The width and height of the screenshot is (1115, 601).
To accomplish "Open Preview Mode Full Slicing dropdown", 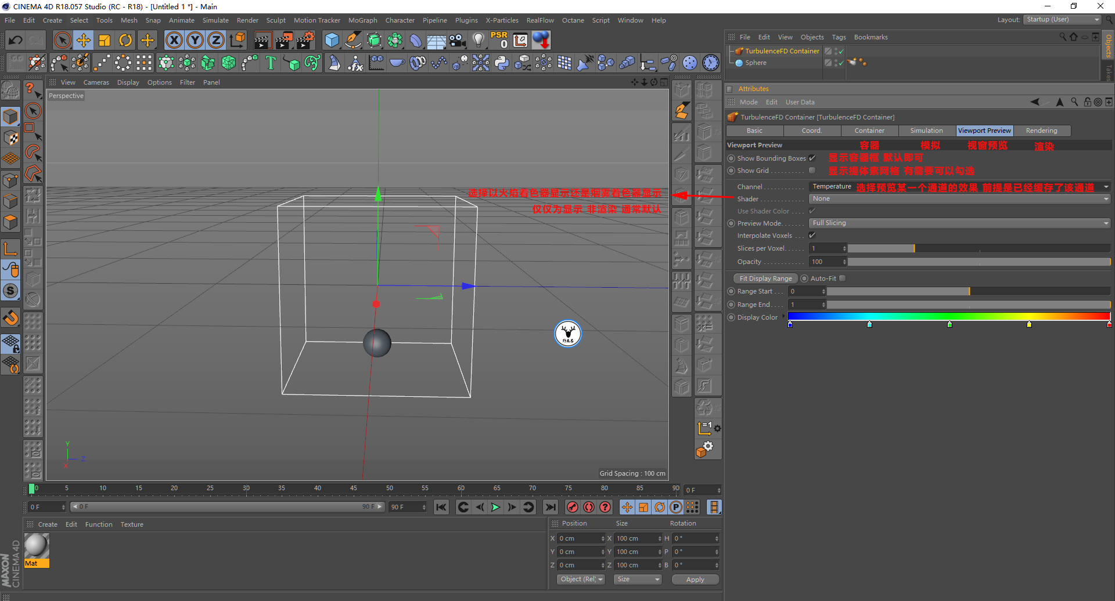I will coord(959,223).
